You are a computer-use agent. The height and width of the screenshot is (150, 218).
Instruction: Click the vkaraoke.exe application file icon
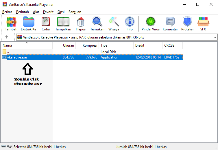tap(4, 57)
